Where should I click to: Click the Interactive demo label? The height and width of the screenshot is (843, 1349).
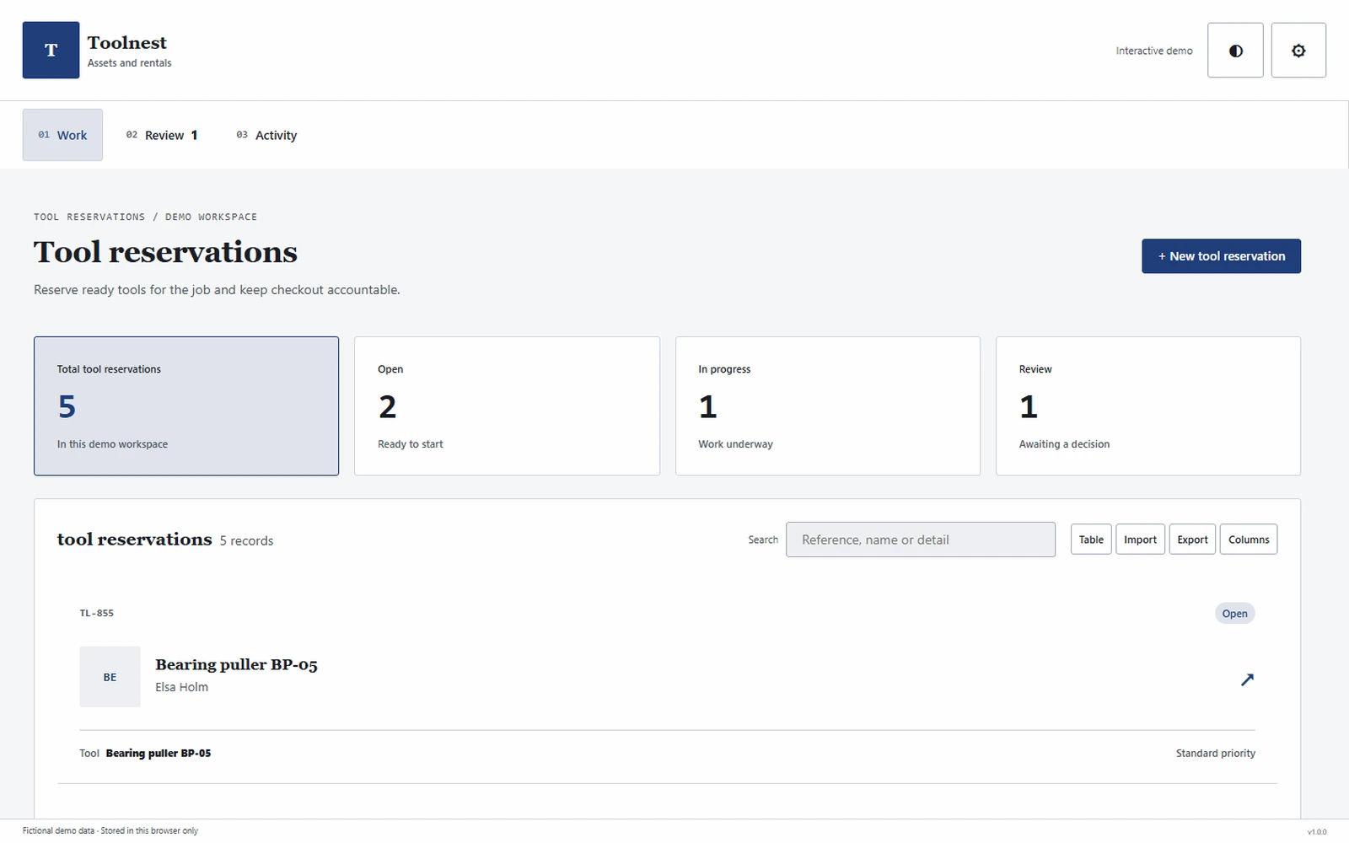point(1154,51)
